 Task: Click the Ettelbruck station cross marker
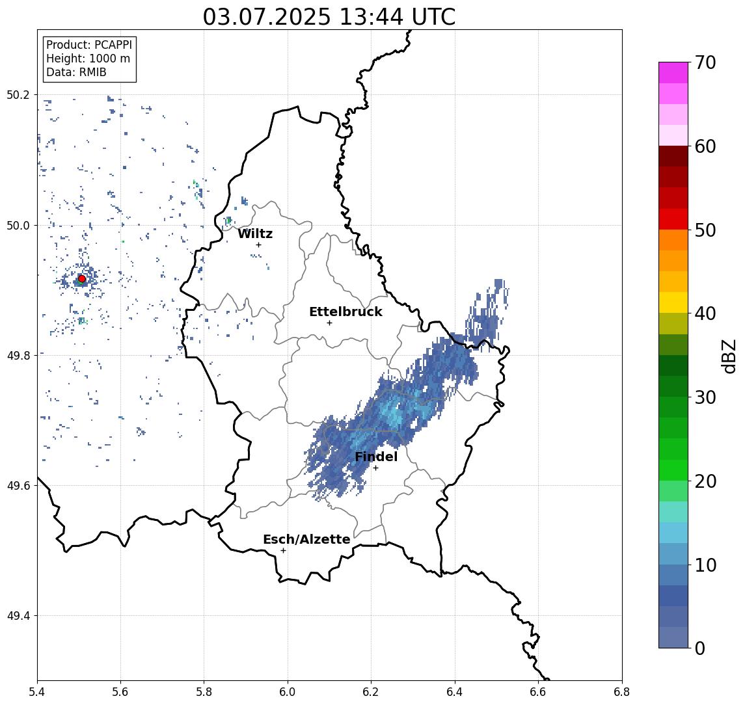coord(329,323)
